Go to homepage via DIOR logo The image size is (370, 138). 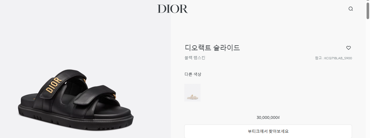(x=173, y=9)
